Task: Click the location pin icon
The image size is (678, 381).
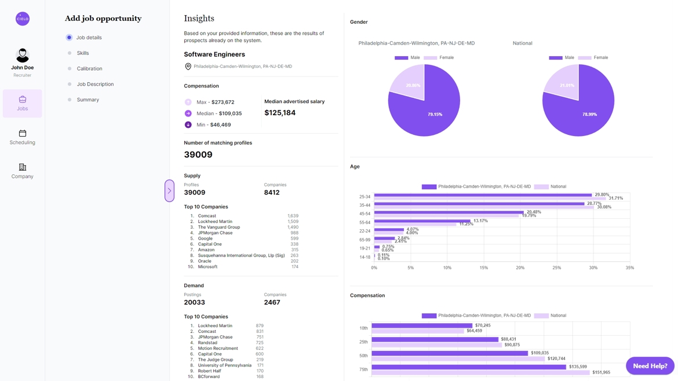Action: point(188,67)
